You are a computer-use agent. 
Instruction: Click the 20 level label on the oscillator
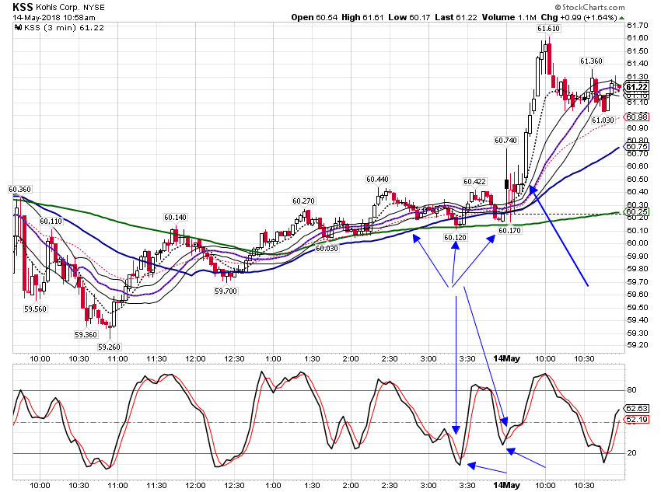631,453
